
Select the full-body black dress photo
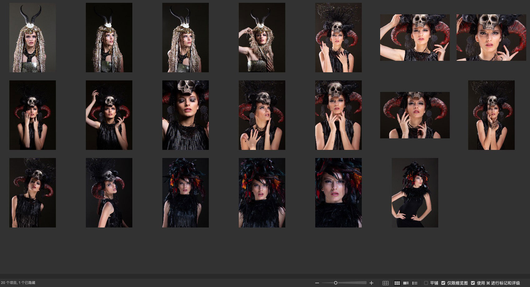[415, 193]
